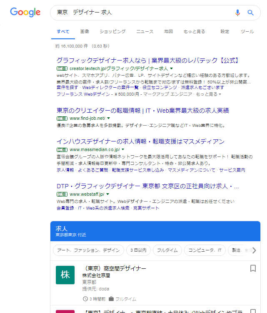Filter jobs by コンピュータ、IT
The image size is (267, 313).
click(205, 250)
